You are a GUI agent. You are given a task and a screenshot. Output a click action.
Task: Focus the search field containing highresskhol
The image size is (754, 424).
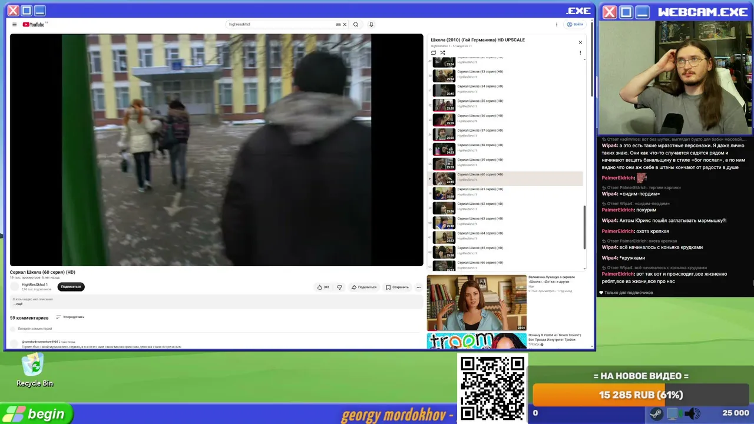pyautogui.click(x=281, y=25)
